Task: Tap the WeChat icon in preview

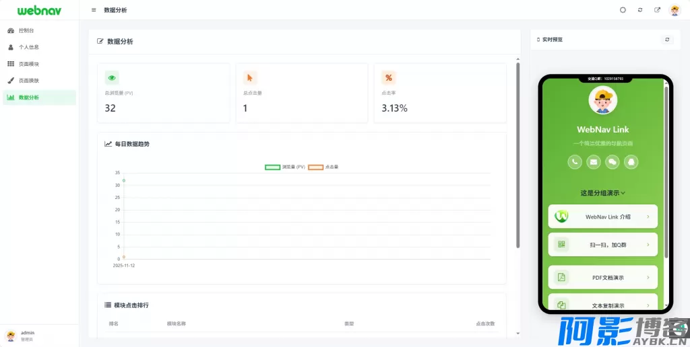Action: tap(613, 161)
